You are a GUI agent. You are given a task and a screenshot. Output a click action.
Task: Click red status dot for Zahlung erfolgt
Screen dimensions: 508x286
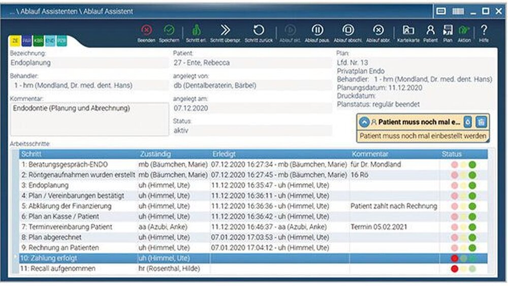coord(455,258)
